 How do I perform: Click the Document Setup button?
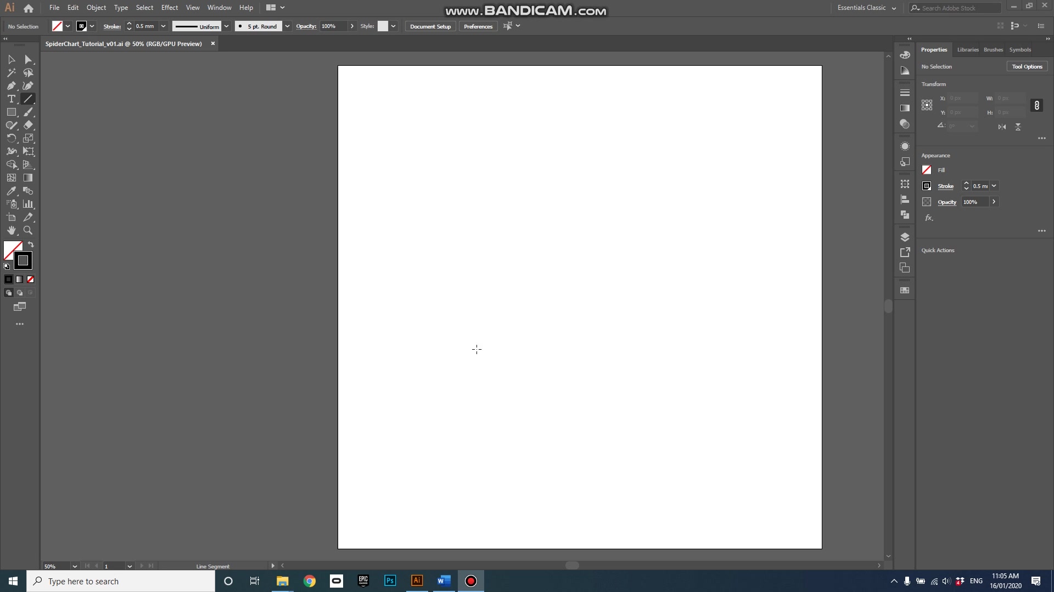[x=430, y=26]
